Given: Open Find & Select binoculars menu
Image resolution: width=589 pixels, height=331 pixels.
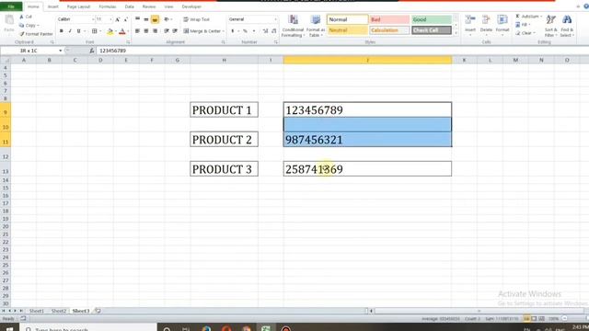Looking at the screenshot, I should tap(567, 26).
